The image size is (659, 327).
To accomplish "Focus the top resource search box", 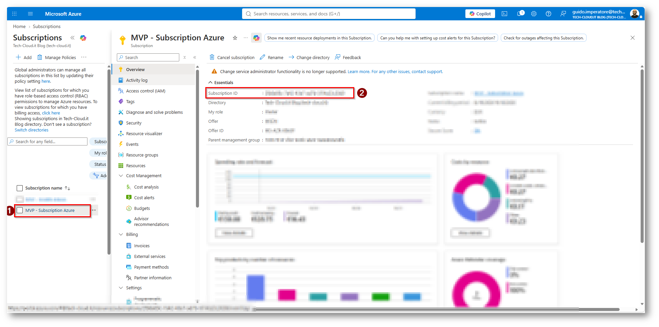I will (329, 14).
